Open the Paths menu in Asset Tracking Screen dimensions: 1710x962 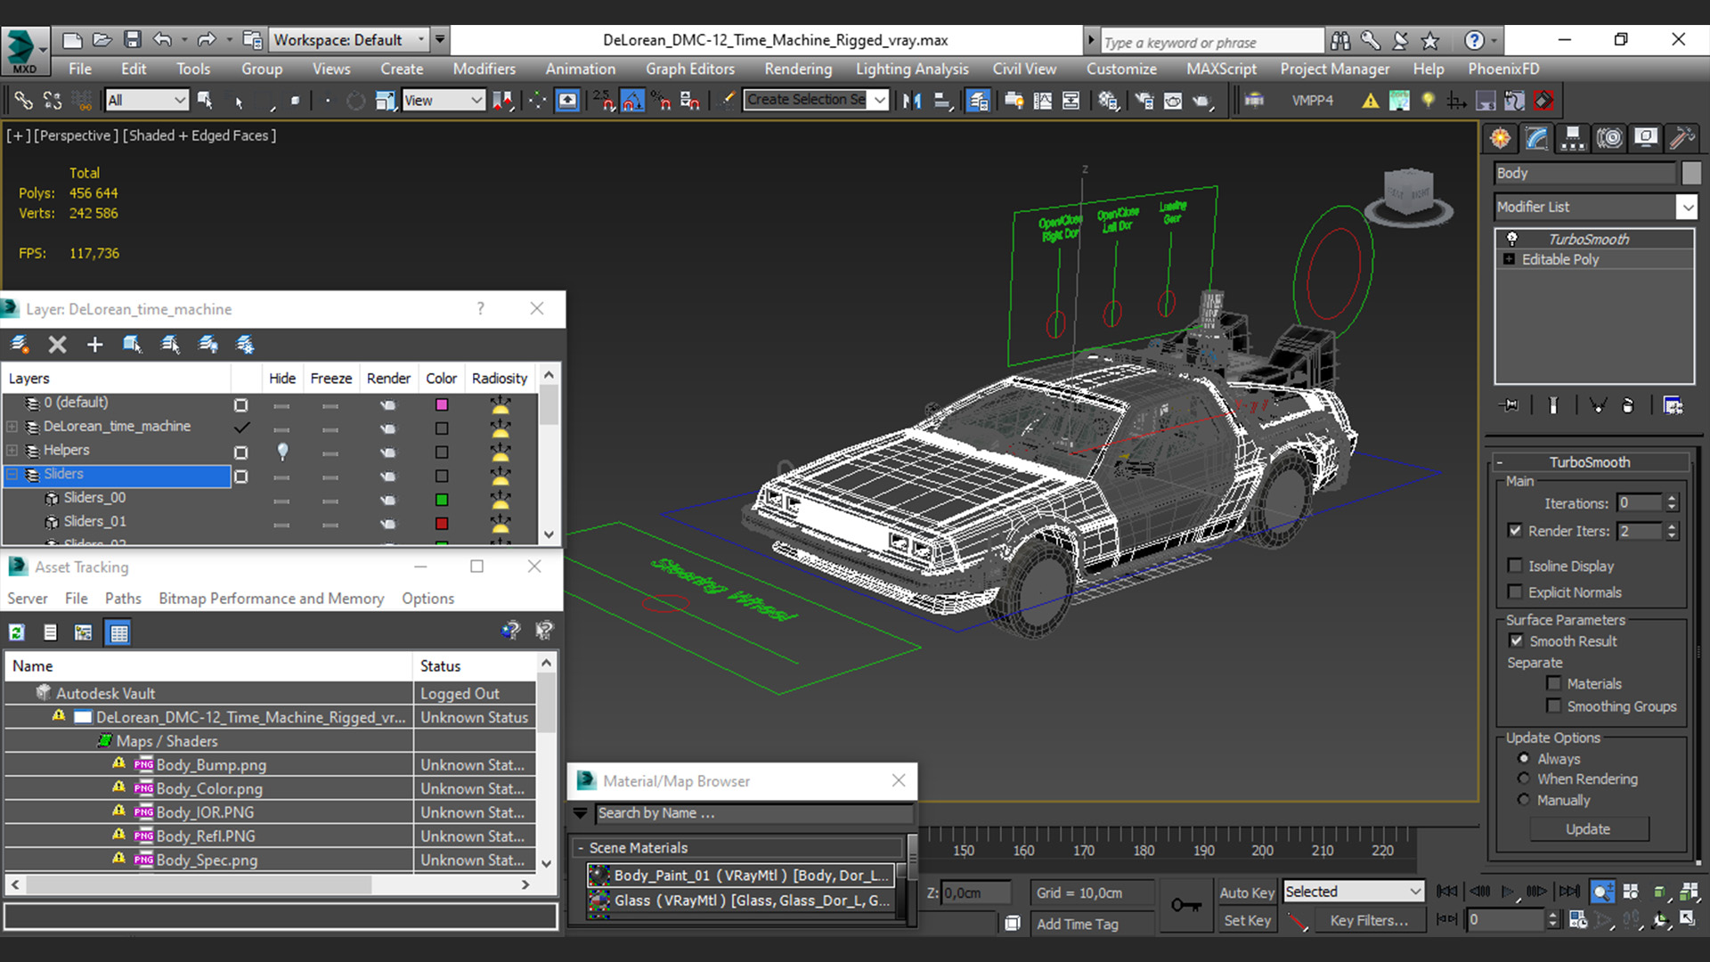point(123,599)
